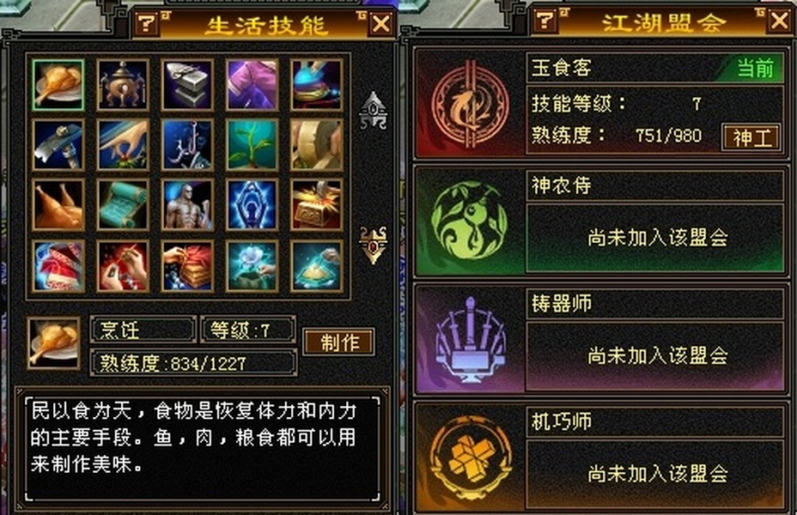The image size is (797, 515).
Task: Select the pickaxe mining skill icon
Action: tap(58, 145)
